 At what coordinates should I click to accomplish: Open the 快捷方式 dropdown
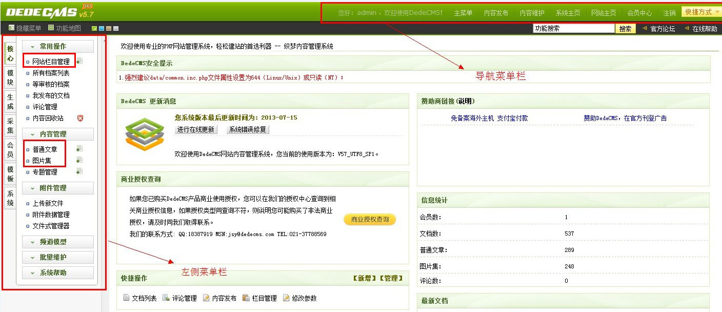701,12
